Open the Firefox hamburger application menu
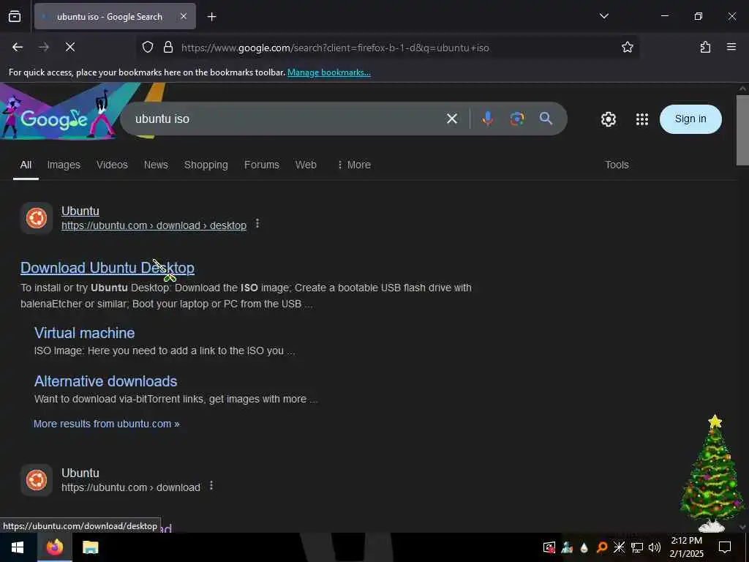 [731, 47]
